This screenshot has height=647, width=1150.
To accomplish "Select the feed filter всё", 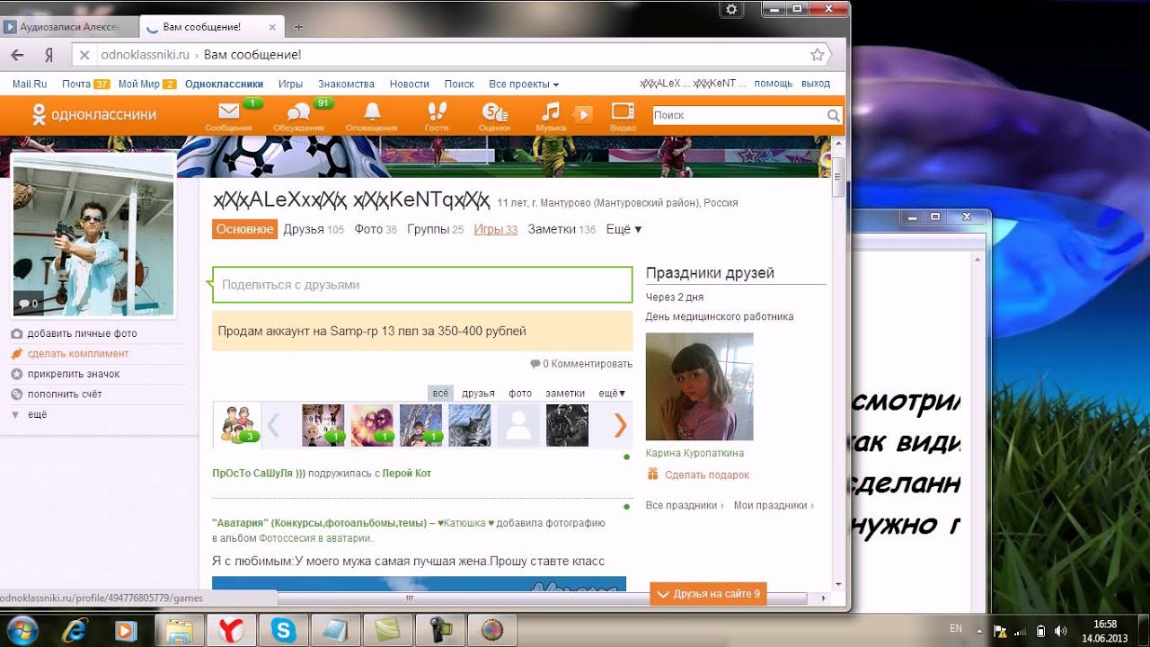I will 439,393.
